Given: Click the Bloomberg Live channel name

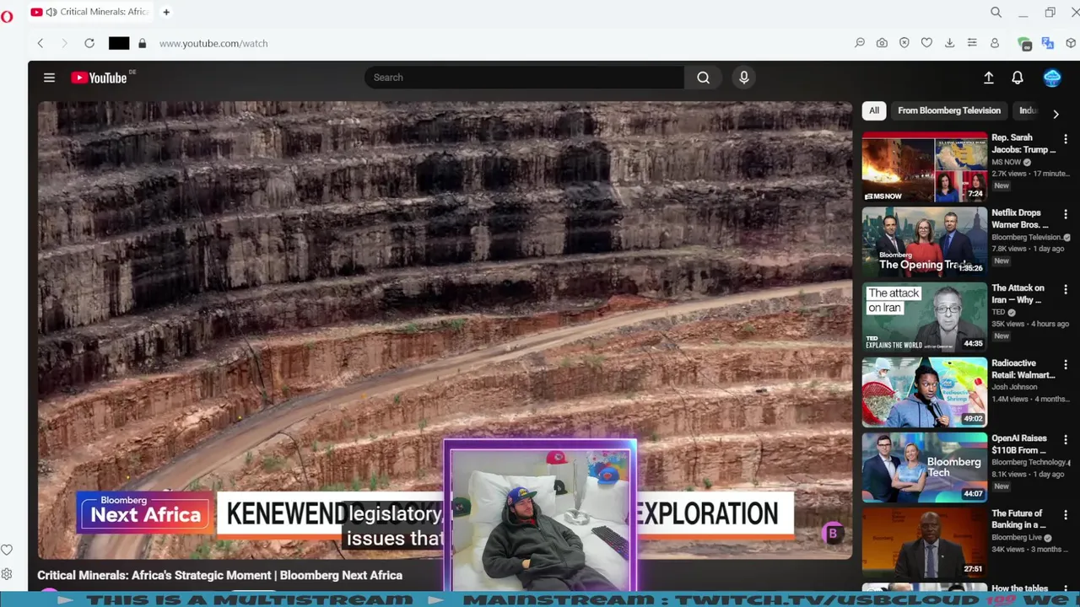Looking at the screenshot, I should click(1017, 537).
